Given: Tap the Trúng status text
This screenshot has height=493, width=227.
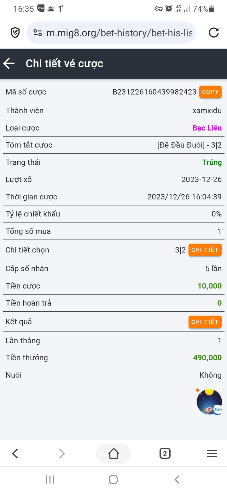Looking at the screenshot, I should point(212,162).
